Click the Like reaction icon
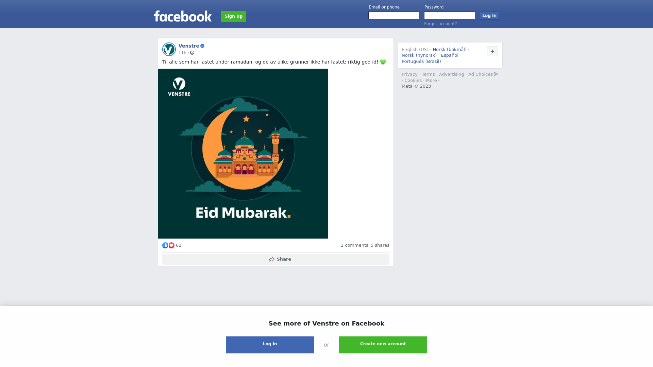The image size is (653, 367). [165, 245]
